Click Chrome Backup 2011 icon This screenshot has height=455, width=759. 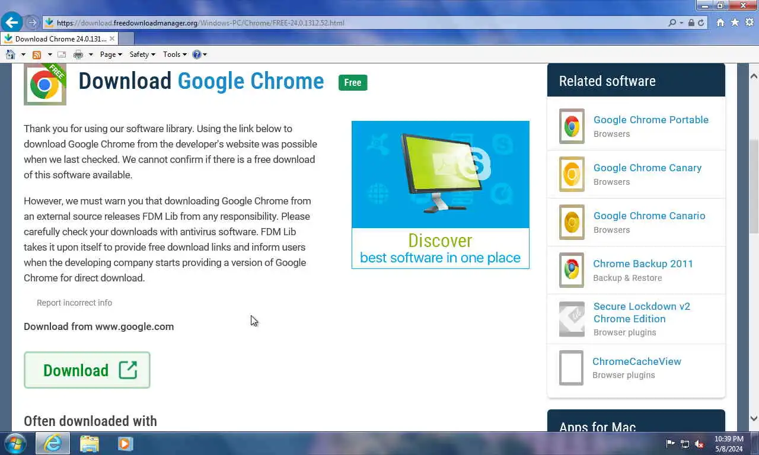[572, 270]
